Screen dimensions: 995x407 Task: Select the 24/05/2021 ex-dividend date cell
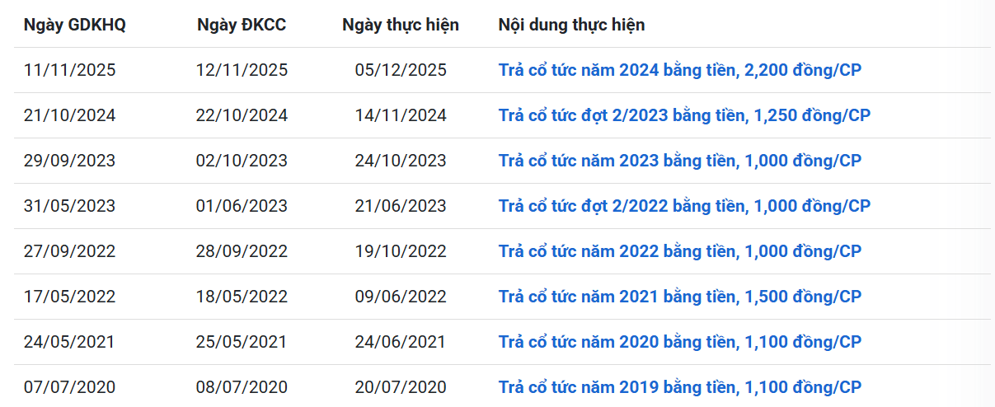click(x=70, y=342)
